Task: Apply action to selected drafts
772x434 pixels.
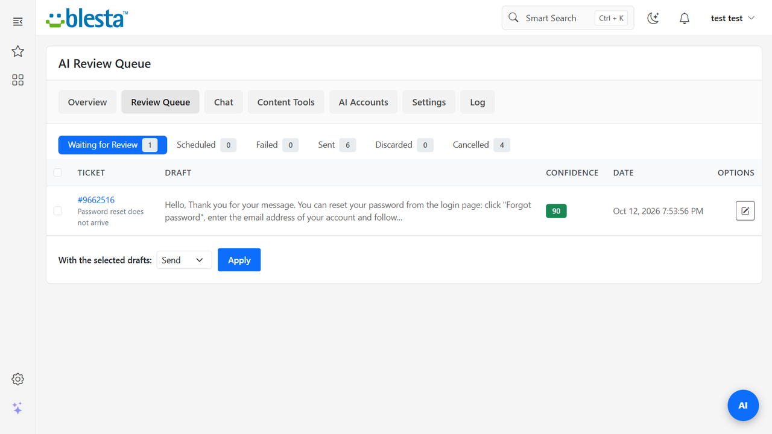Action: [239, 260]
